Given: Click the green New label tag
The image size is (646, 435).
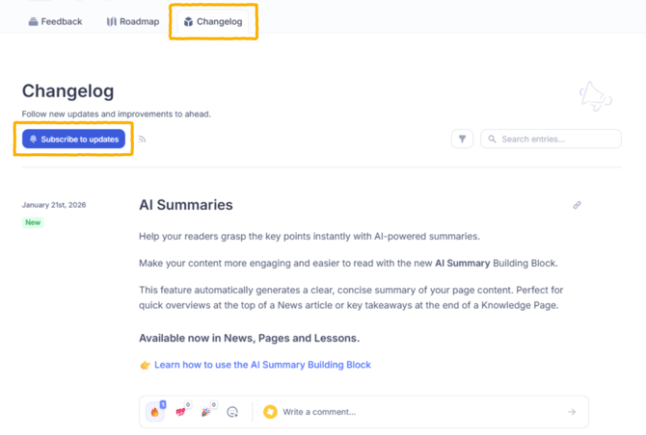Looking at the screenshot, I should [33, 222].
